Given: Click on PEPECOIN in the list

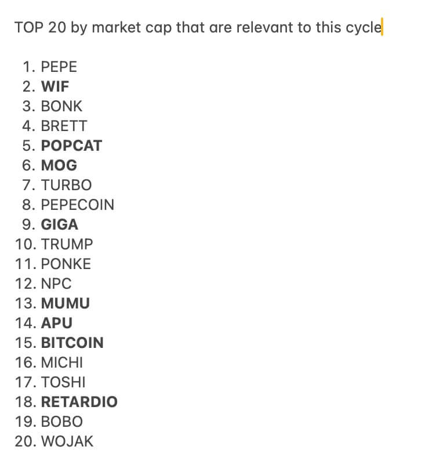Looking at the screenshot, I should pos(77,205).
